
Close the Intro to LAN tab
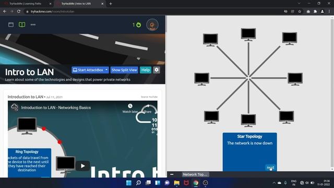(102, 4)
